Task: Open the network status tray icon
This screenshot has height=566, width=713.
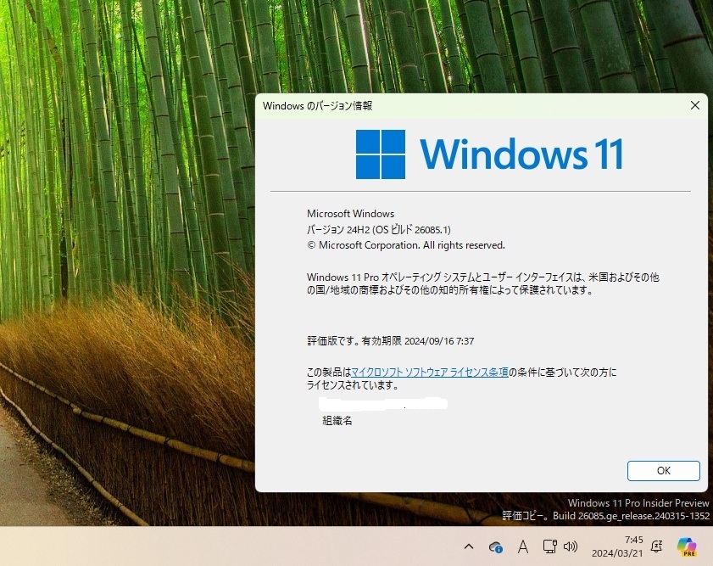Action: click(549, 546)
